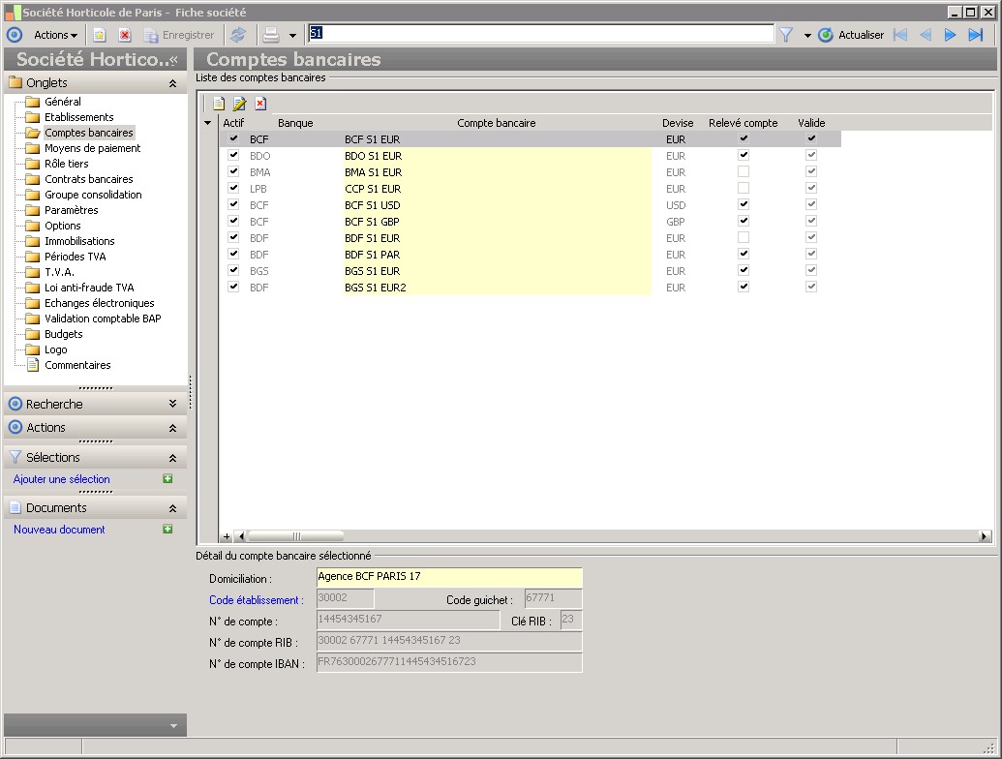Image resolution: width=1002 pixels, height=759 pixels.
Task: Expand the Recherche panel
Action: [x=172, y=404]
